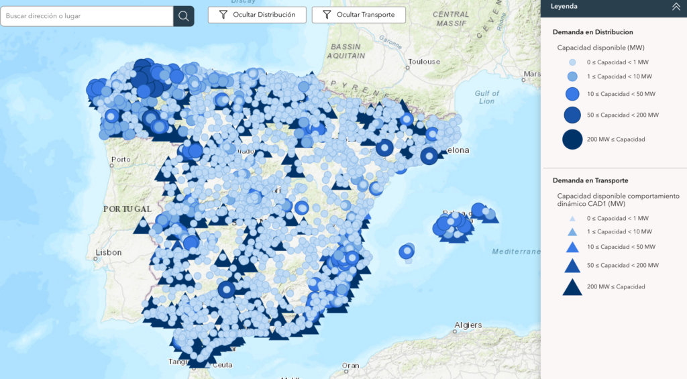Screen dimensions: 687x379
Task: Click the Toulouse city label on map
Action: 423,62
